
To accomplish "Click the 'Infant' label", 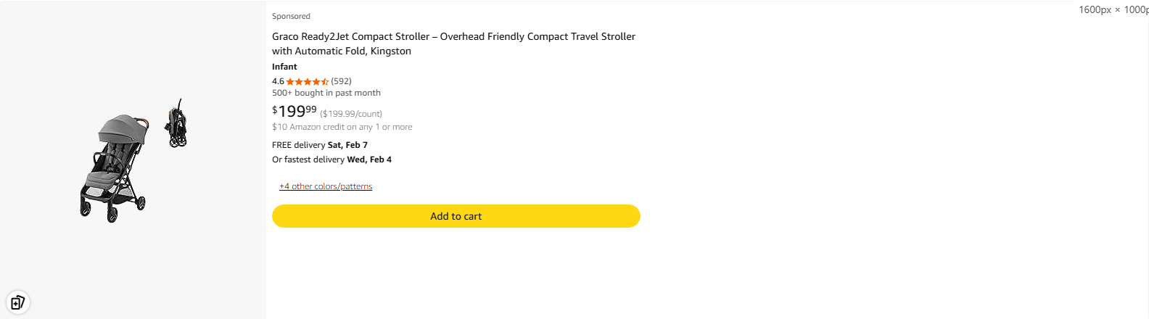I will pyautogui.click(x=284, y=67).
